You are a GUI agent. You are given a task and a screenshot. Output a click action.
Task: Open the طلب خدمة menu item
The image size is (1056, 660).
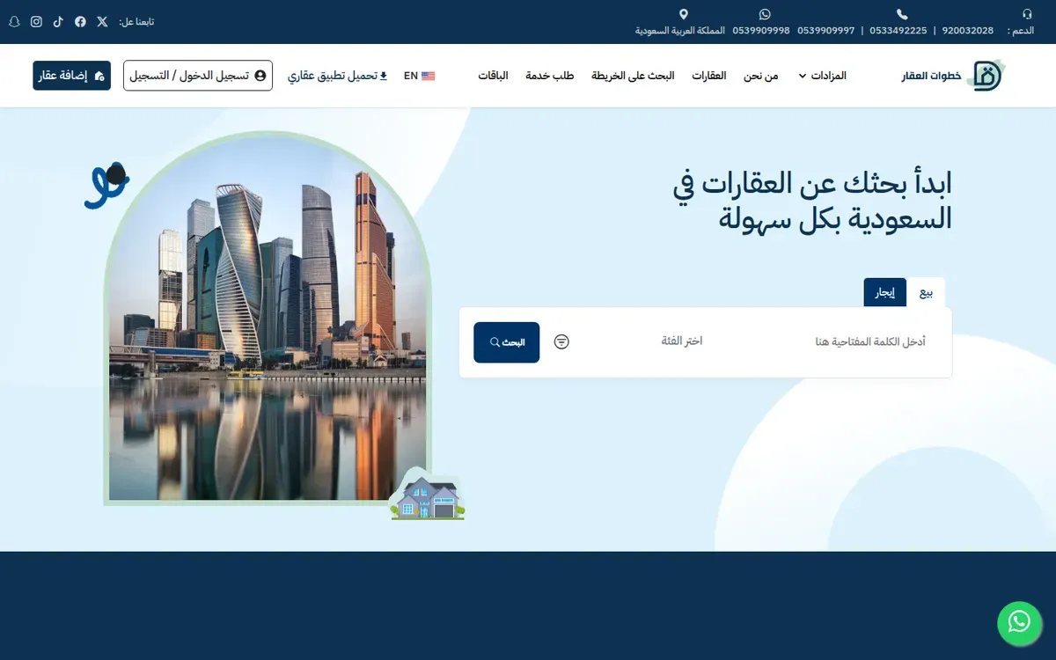[x=550, y=76]
